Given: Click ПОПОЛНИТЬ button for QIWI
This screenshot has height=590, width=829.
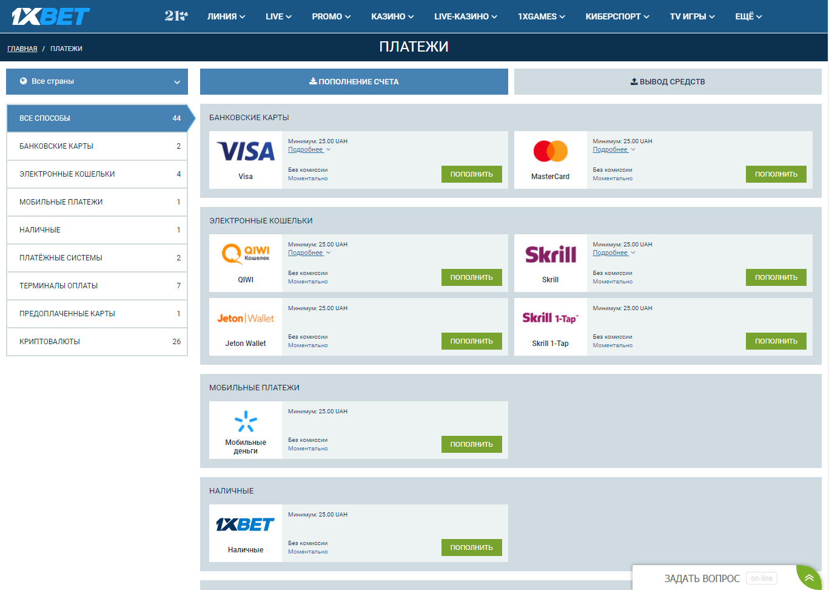Looking at the screenshot, I should 472,277.
